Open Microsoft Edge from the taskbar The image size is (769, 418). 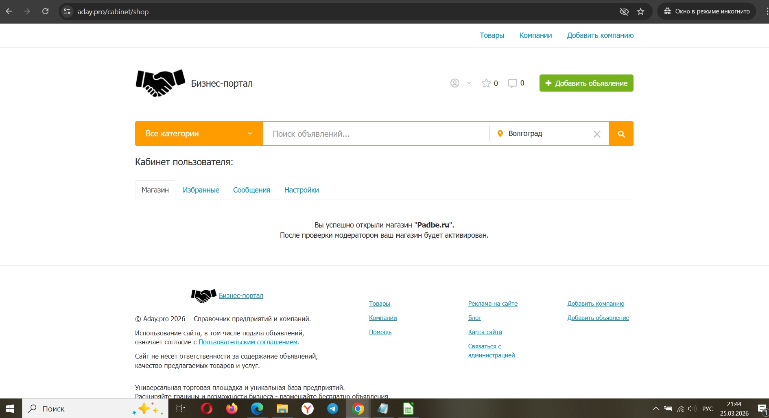(x=257, y=409)
